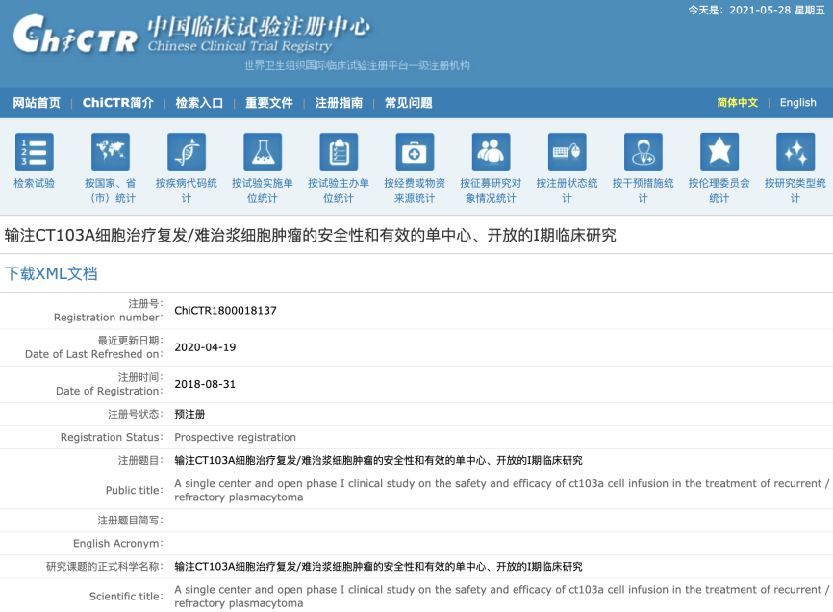
Task: Open the 检索入口 menu item
Action: (x=199, y=103)
